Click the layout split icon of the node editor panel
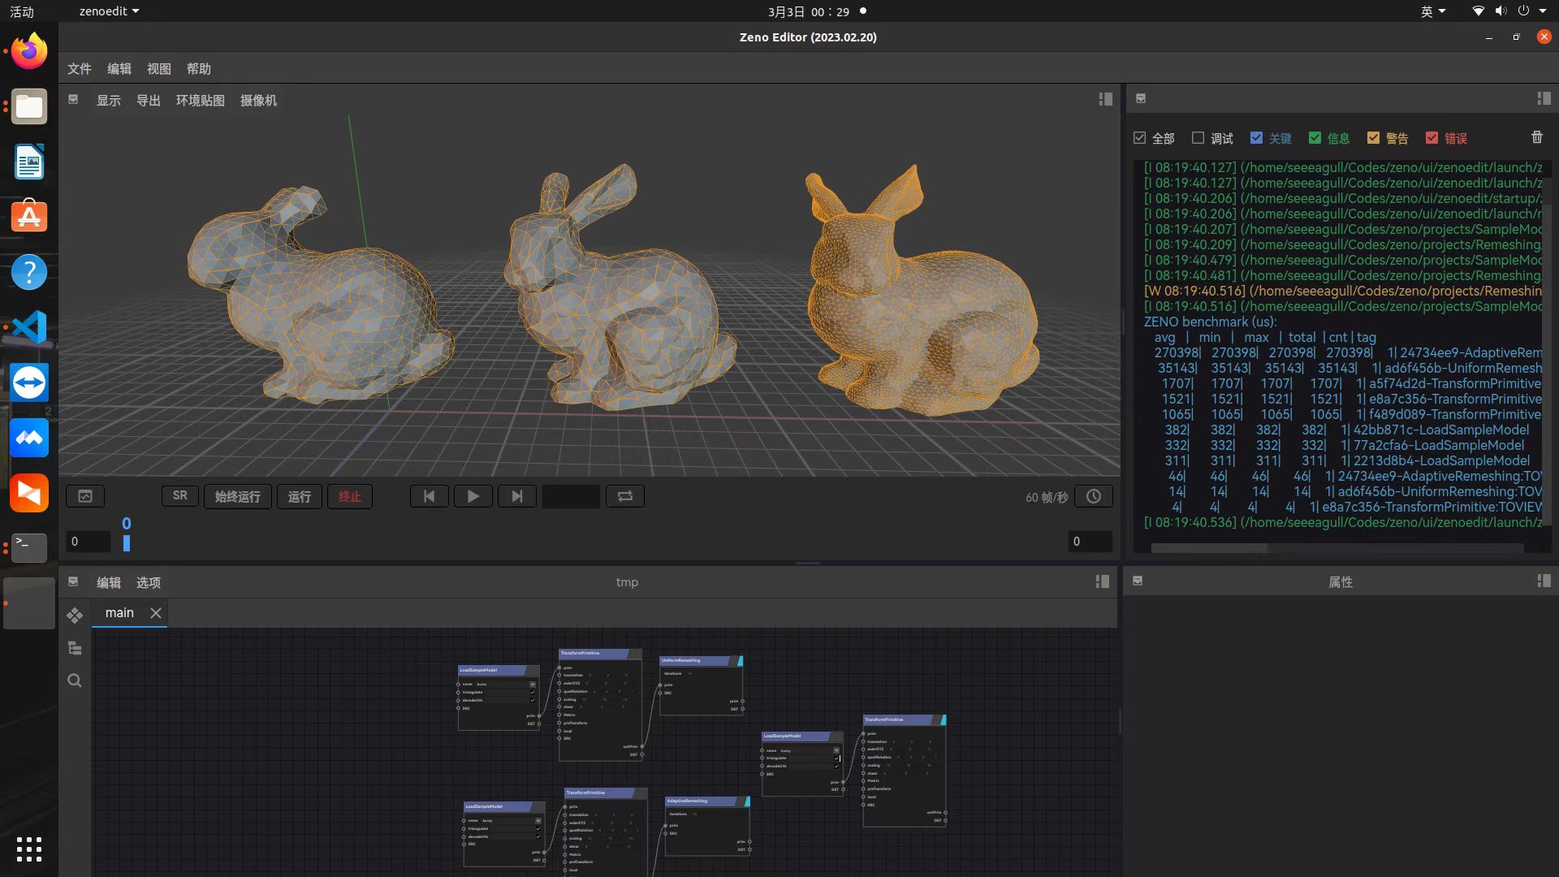1559x877 pixels. coord(1102,581)
